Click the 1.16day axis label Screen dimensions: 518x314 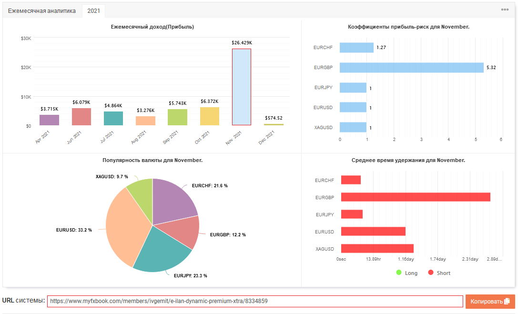coord(406,259)
